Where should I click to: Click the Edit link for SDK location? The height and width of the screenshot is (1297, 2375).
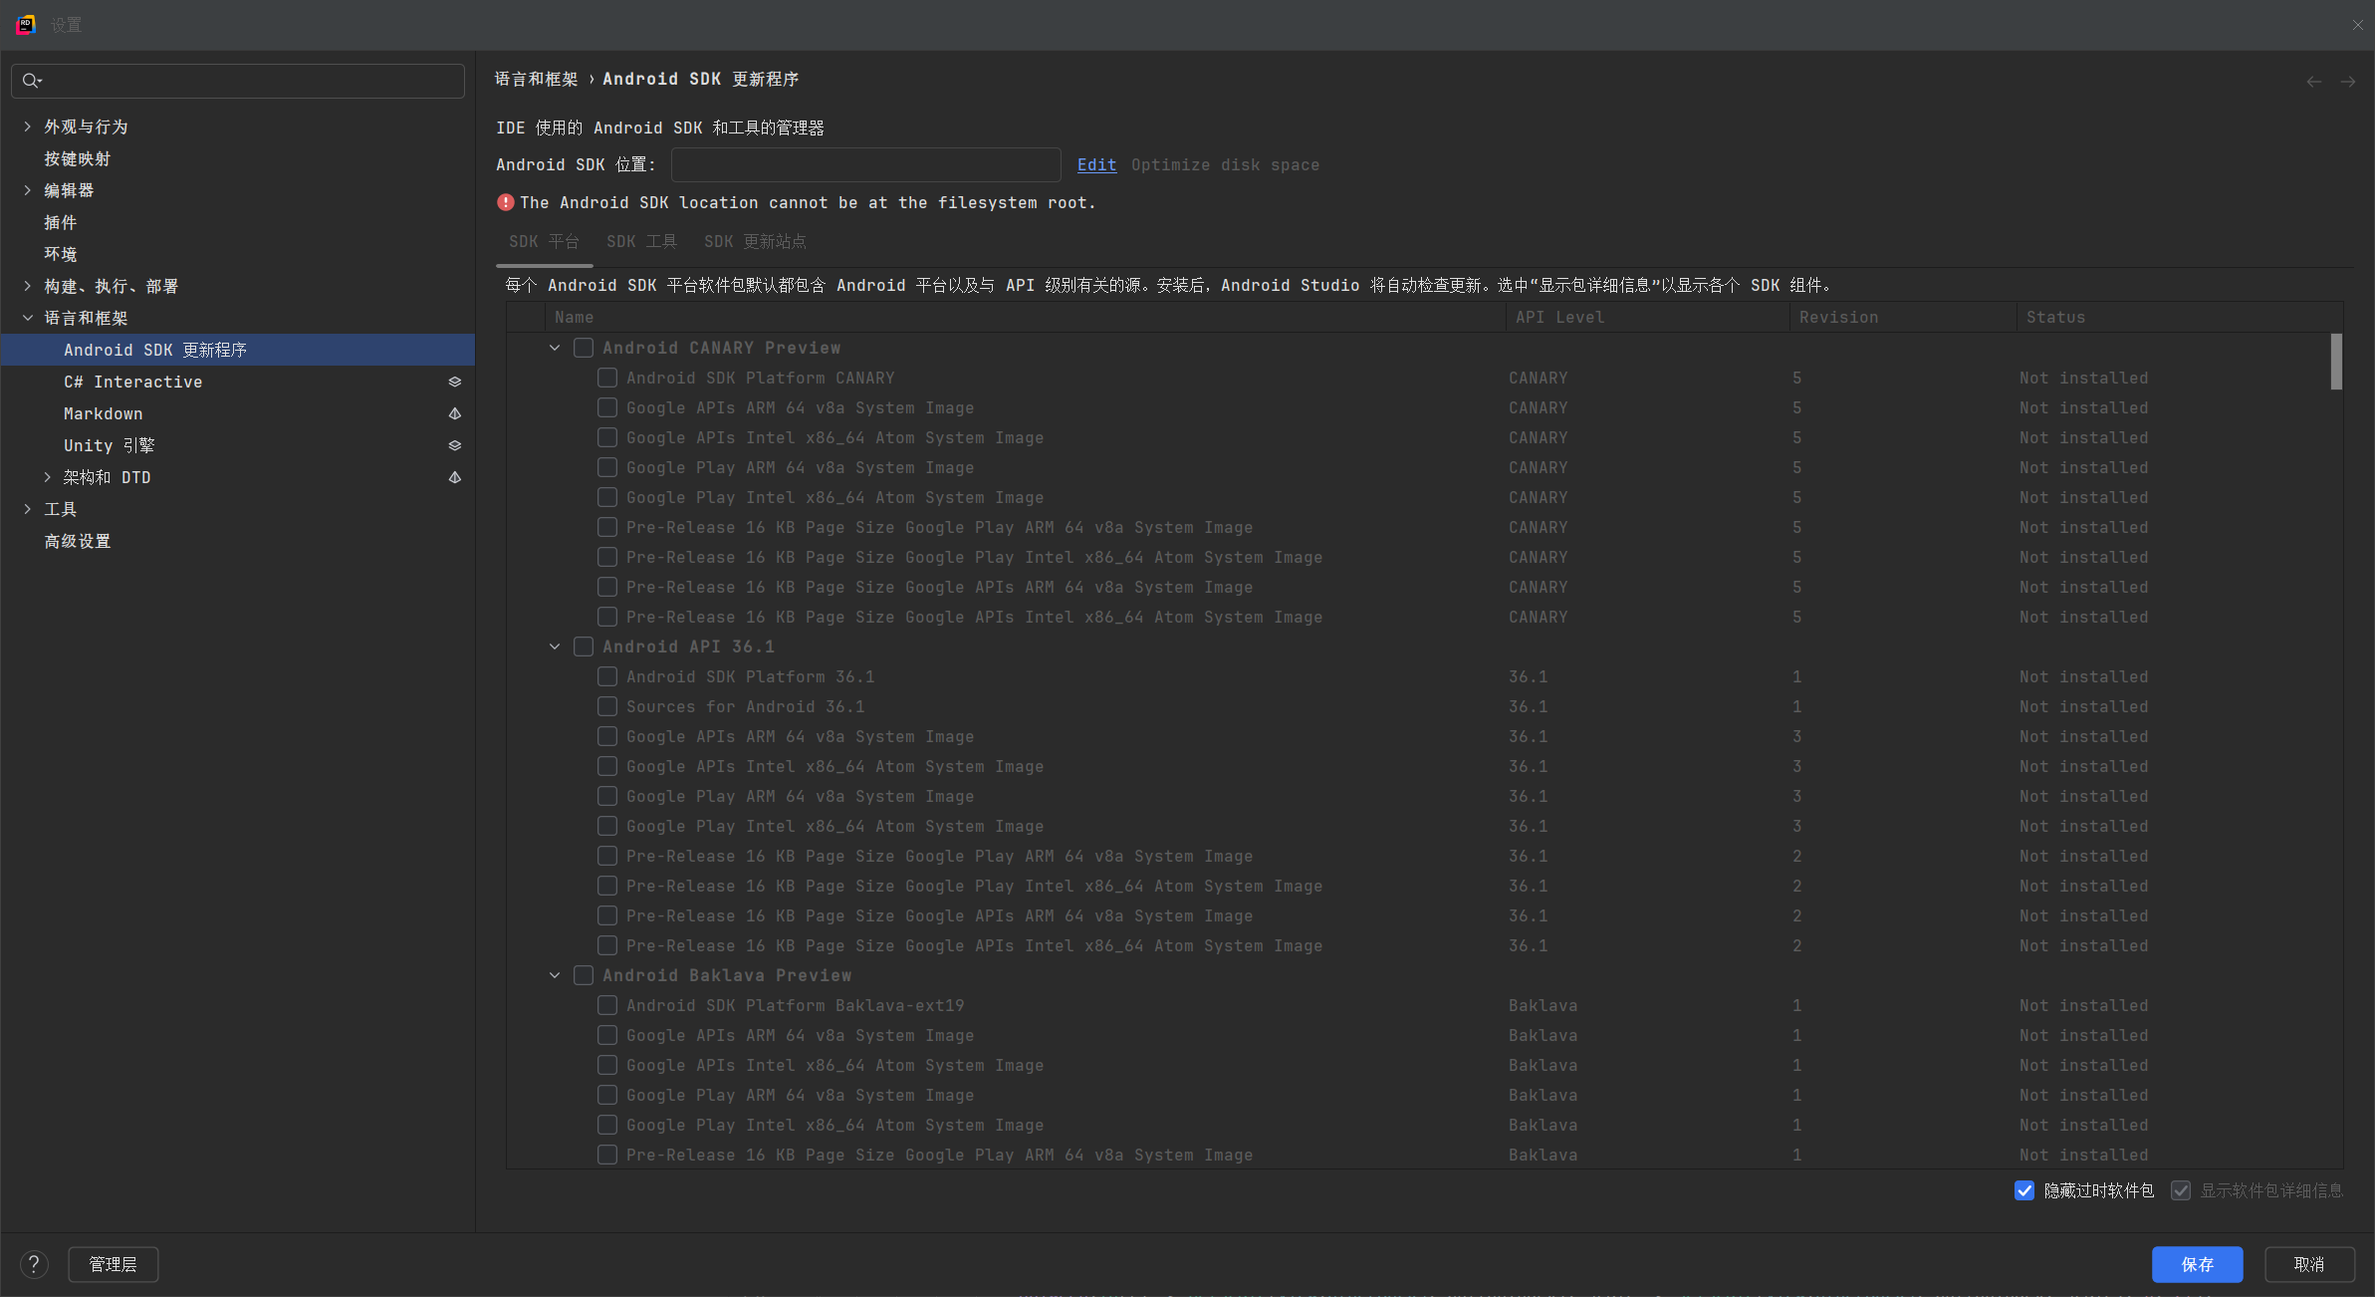pos(1095,164)
